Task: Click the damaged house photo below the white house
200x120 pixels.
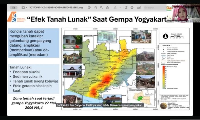Action: click(x=72, y=57)
